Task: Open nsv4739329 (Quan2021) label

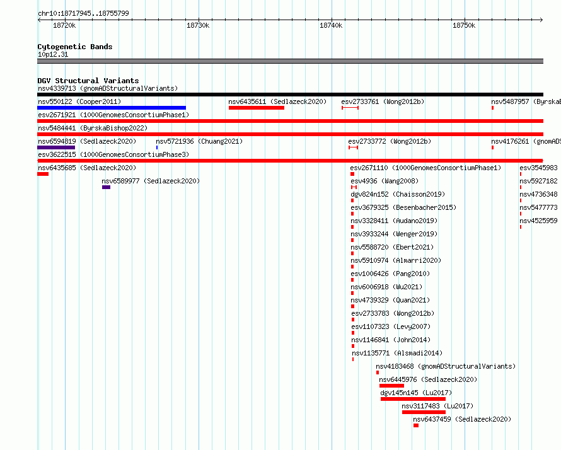Action: [x=390, y=300]
